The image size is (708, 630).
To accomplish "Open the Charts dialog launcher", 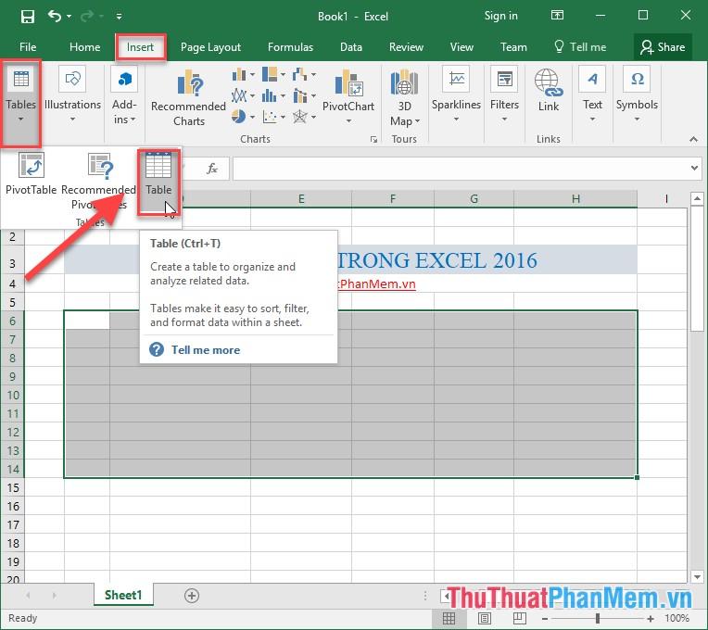I will tap(373, 140).
